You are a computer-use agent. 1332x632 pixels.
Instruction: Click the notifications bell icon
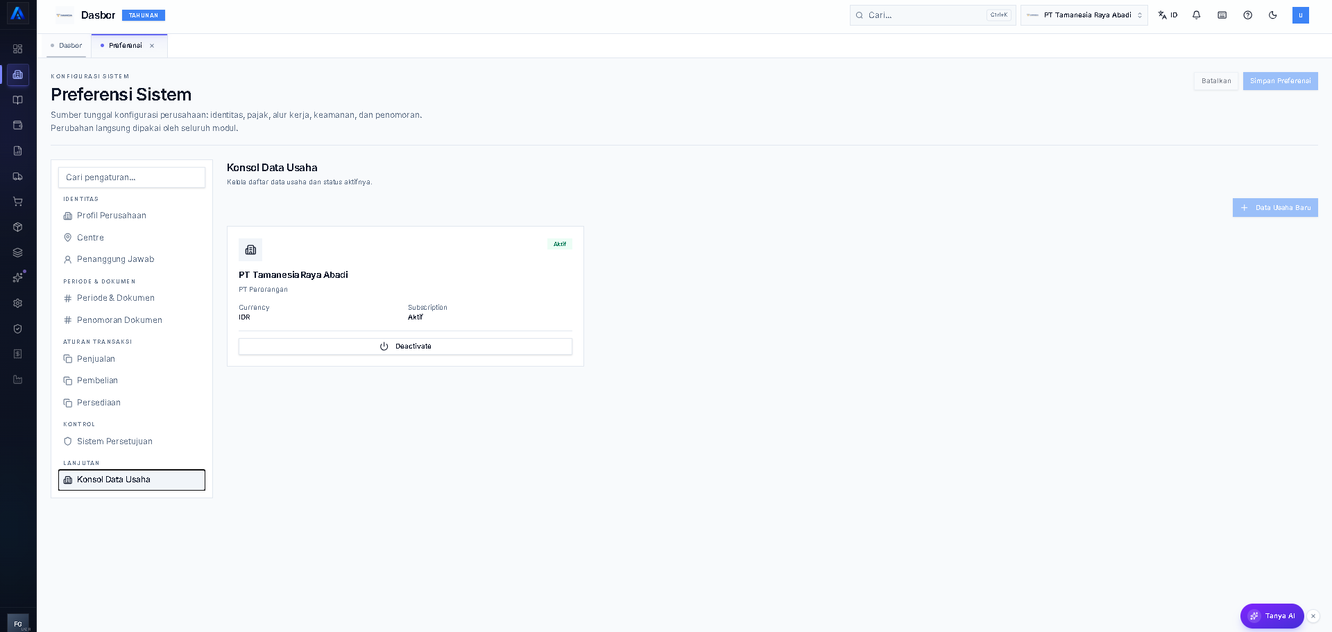tap(1197, 15)
